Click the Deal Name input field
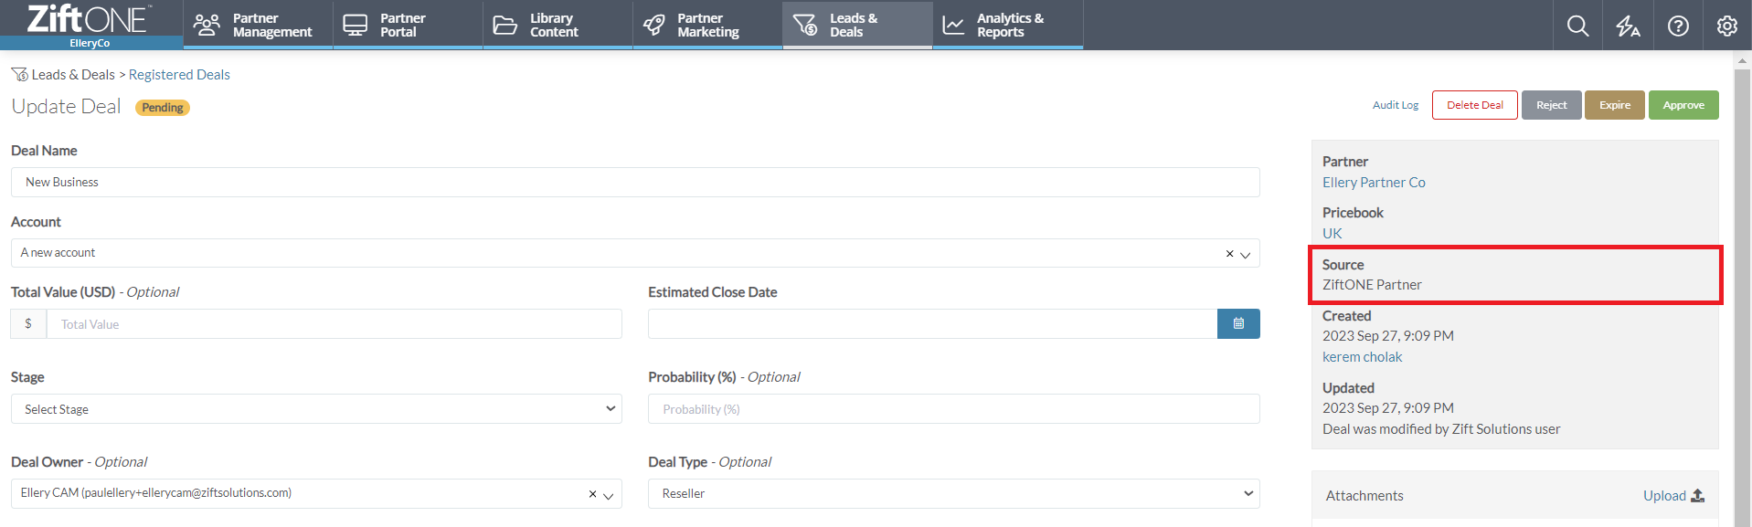 tap(635, 182)
